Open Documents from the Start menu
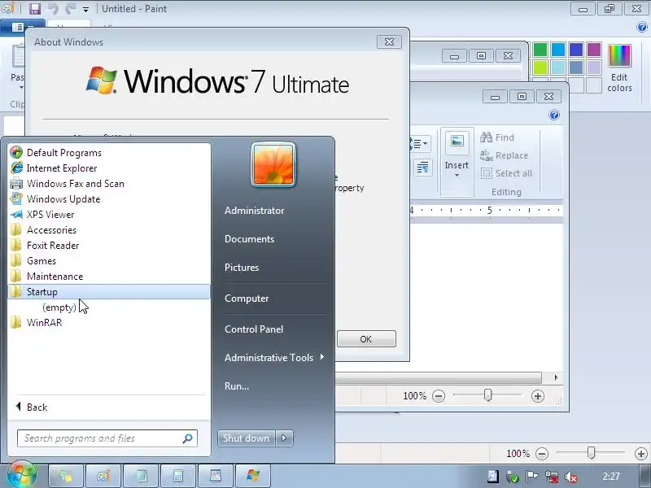The height and width of the screenshot is (488, 651). coord(249,239)
